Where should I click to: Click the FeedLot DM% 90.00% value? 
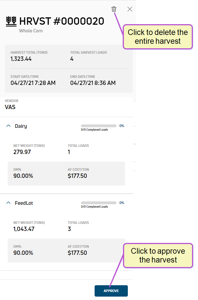[x=23, y=253]
